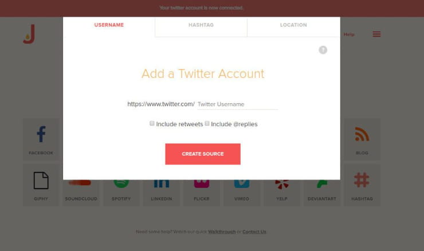Focus the Twitter Username input field
This screenshot has height=251, width=424.
coord(237,104)
